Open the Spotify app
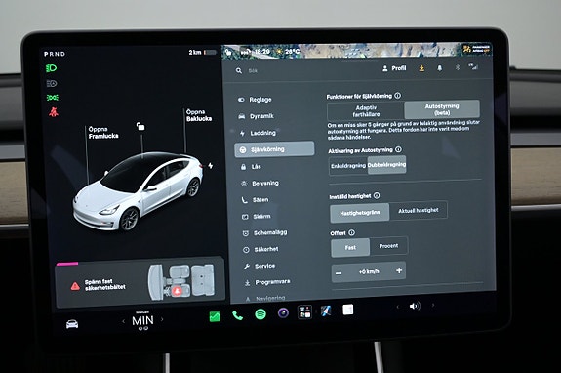 (260, 314)
